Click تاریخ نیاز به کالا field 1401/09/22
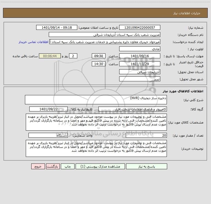 [49, 109]
